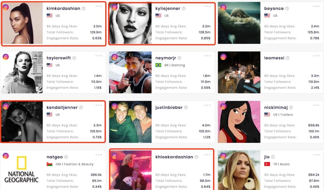Image resolution: width=324 pixels, height=190 pixels.
Task: Click Instagram badge on jlo card
Action: 223,156
